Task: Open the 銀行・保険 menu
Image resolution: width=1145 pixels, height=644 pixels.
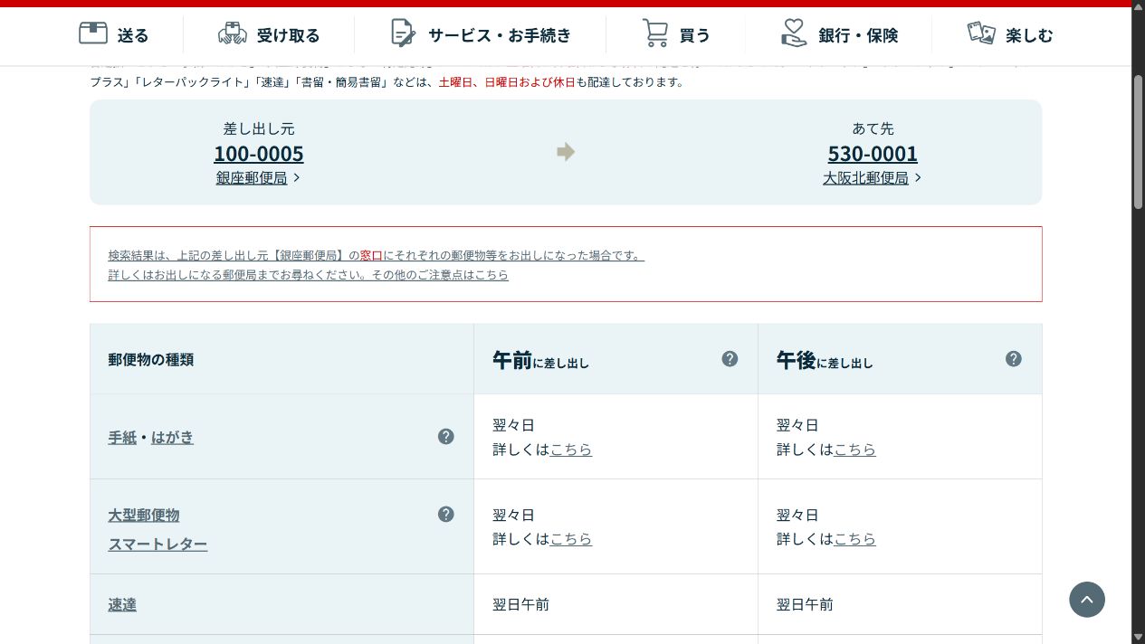Action: click(x=839, y=34)
